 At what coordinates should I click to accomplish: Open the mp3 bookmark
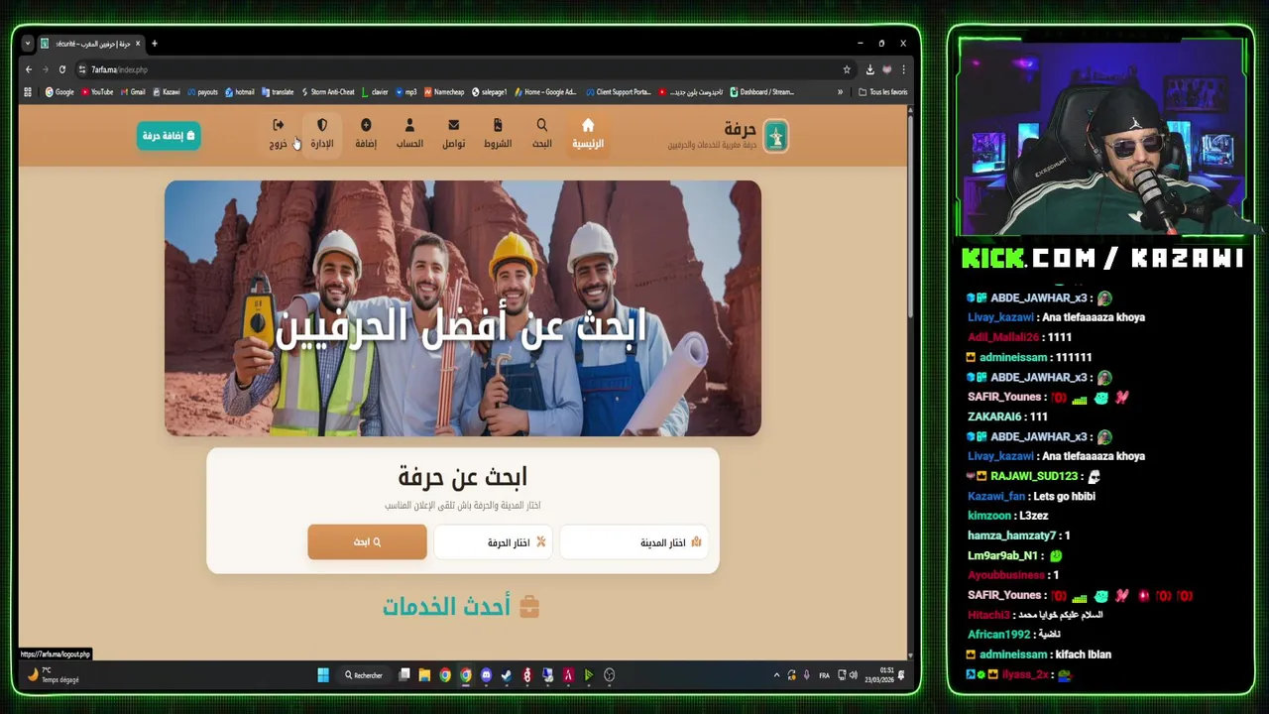[x=406, y=92]
